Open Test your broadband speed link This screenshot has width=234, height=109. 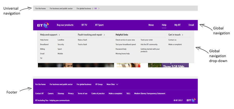click(126, 44)
